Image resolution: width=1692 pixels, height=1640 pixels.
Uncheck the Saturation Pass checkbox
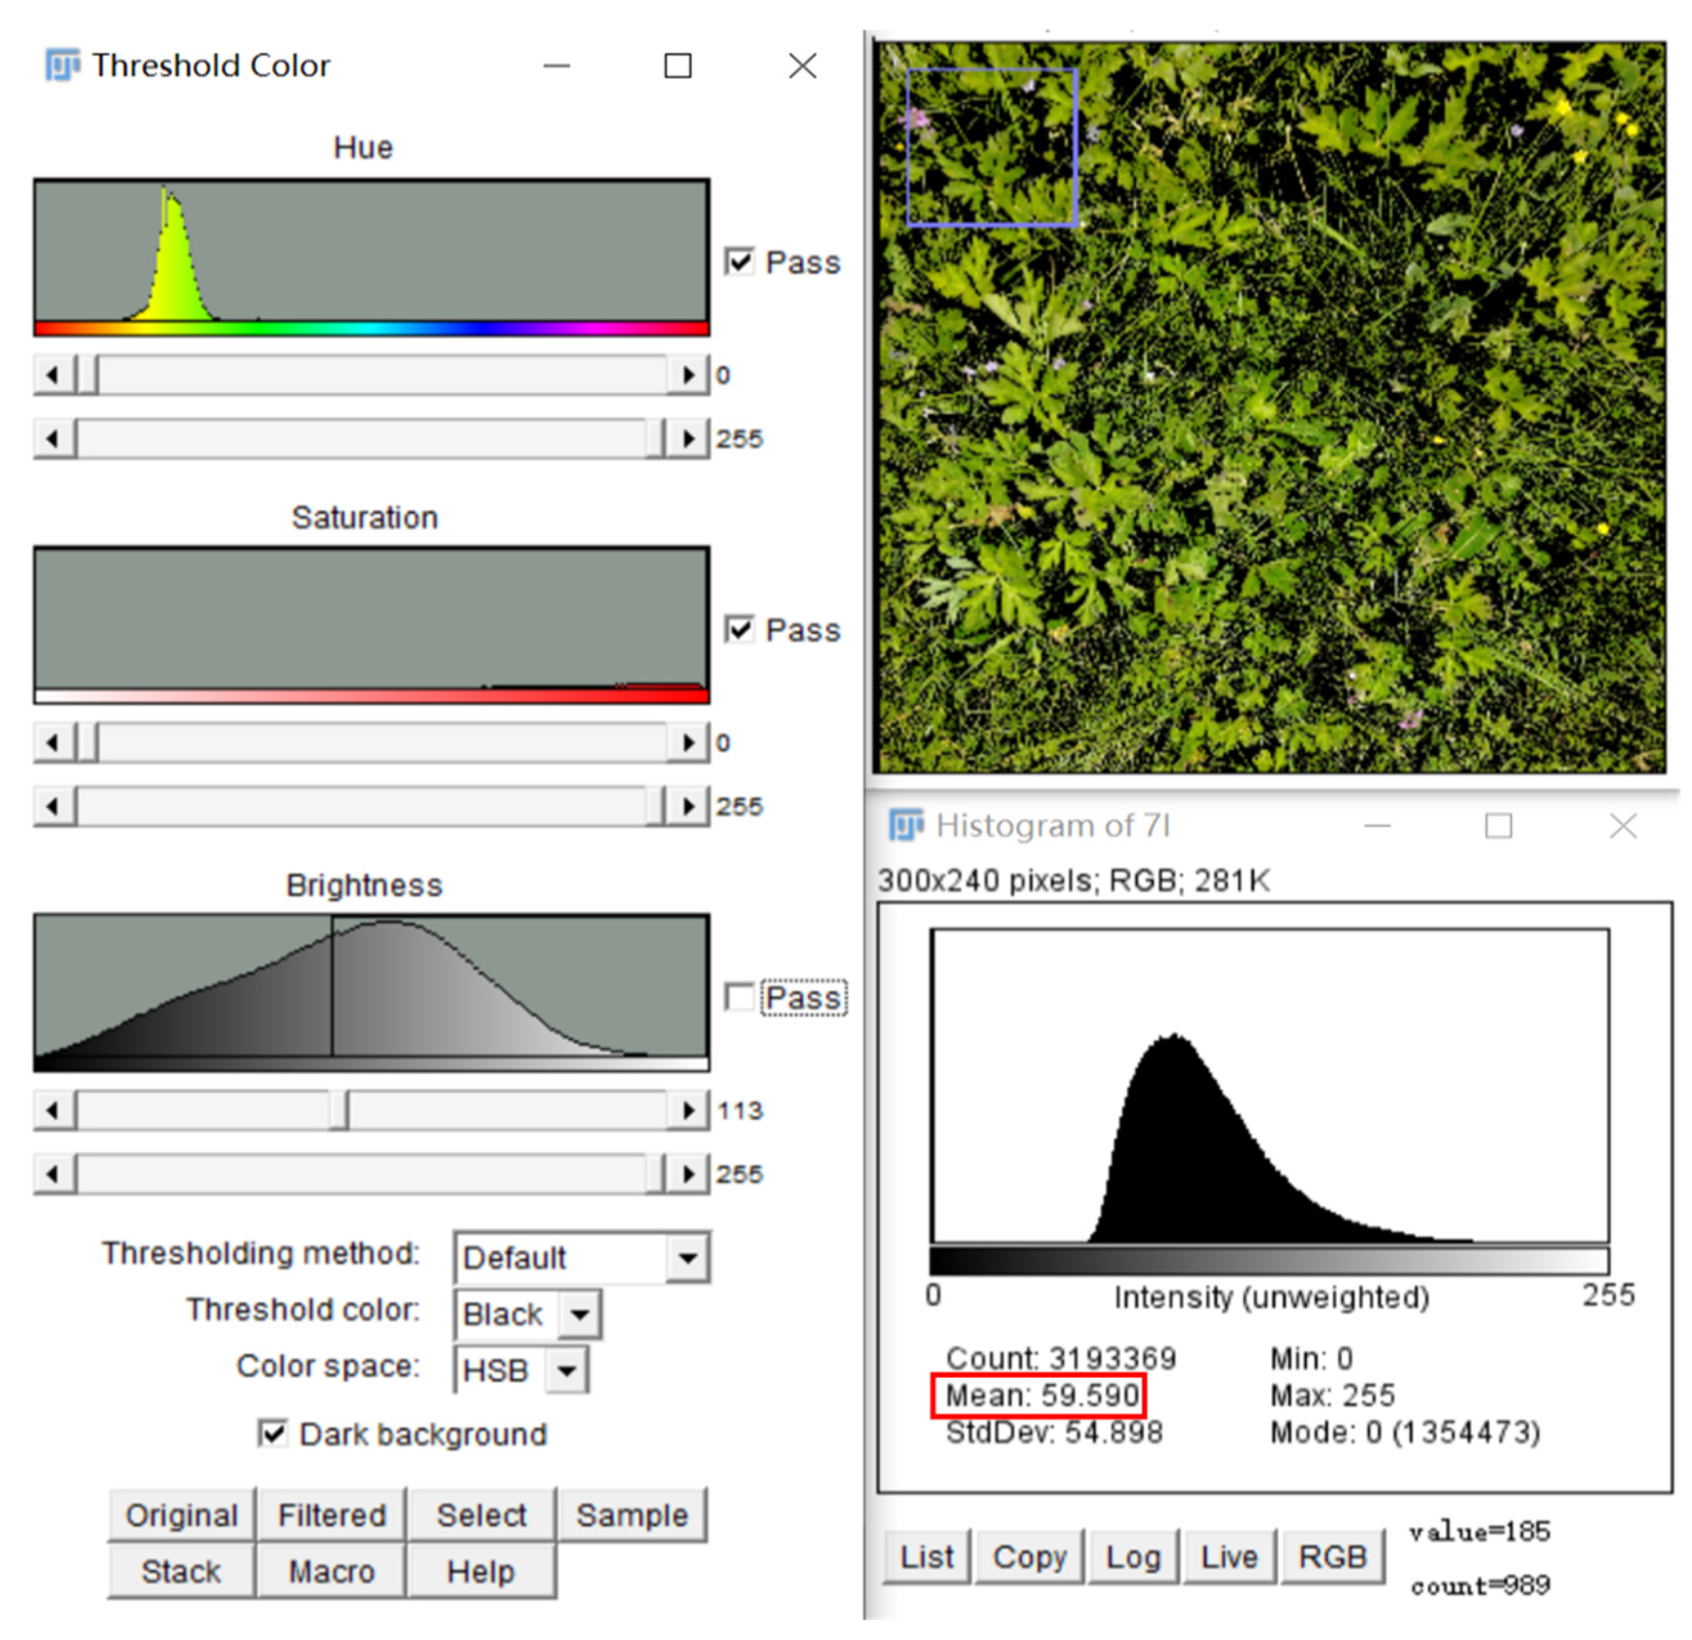pyautogui.click(x=739, y=629)
